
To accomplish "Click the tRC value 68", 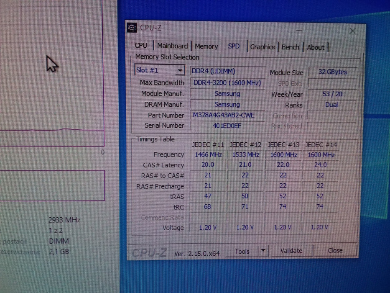I will point(207,206).
